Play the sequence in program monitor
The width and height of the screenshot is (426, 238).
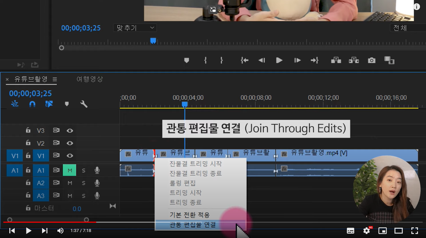pyautogui.click(x=279, y=60)
